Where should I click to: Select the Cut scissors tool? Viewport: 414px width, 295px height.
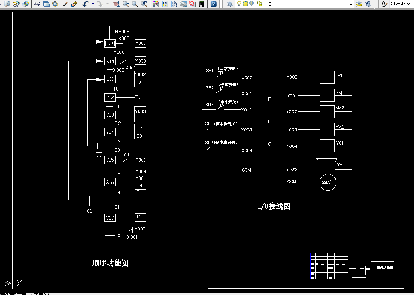point(37,4)
